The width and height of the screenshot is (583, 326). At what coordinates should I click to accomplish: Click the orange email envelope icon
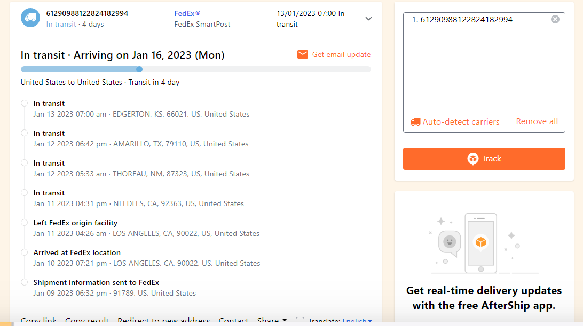(x=303, y=54)
